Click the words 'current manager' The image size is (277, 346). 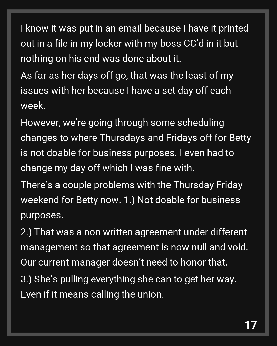coord(74,262)
